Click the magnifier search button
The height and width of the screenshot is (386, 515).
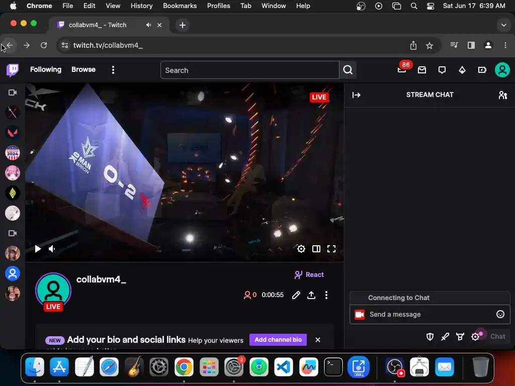pos(348,70)
